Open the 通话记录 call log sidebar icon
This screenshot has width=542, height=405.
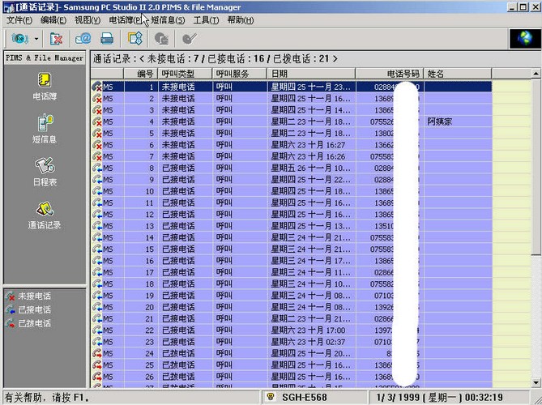[x=45, y=215]
